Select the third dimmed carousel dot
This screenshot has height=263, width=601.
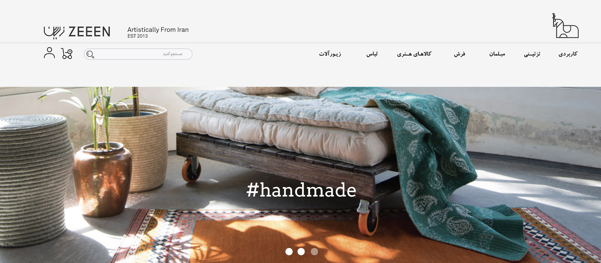coord(314,251)
